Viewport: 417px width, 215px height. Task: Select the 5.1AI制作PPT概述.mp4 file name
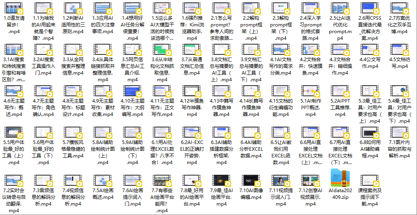(x=310, y=107)
